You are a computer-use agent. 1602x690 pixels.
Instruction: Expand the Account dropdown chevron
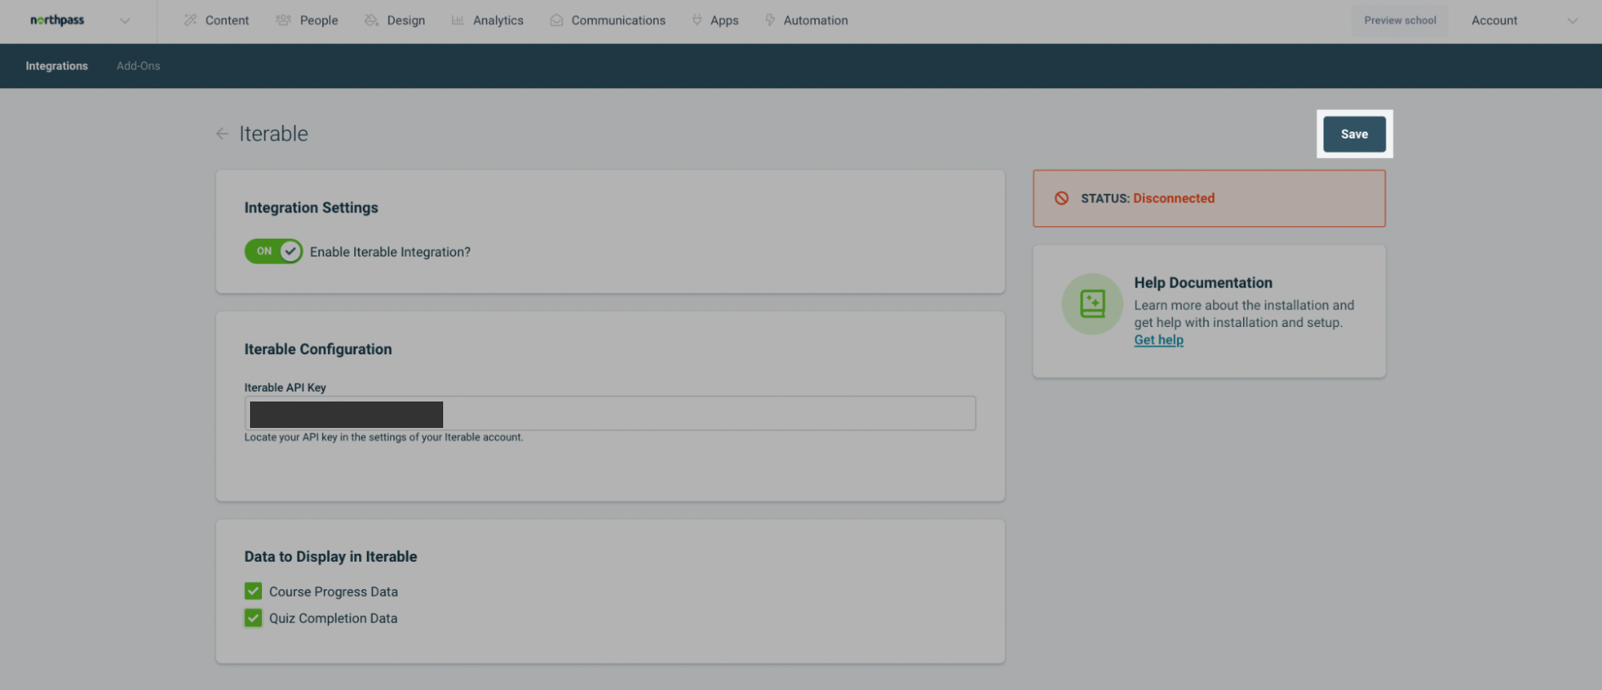click(1572, 21)
